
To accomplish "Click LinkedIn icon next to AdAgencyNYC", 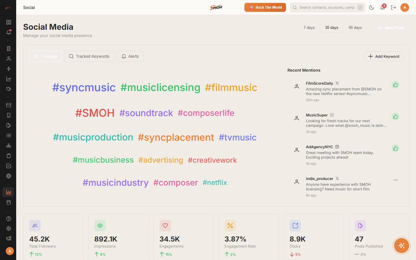I will click(x=337, y=147).
